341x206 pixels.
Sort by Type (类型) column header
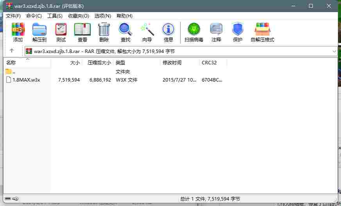(120, 63)
